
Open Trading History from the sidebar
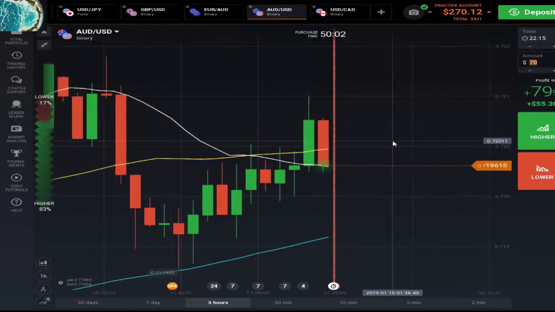coord(16,60)
